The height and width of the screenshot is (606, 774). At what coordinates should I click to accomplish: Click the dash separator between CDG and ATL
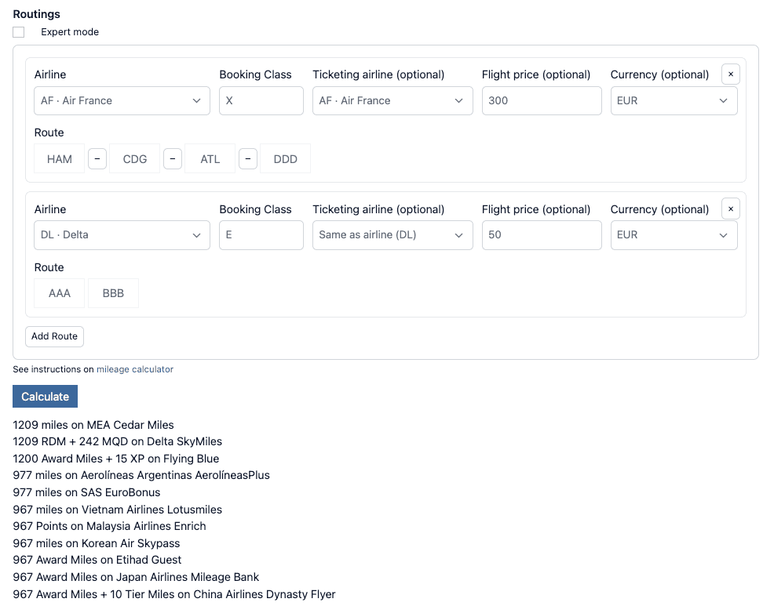[172, 159]
